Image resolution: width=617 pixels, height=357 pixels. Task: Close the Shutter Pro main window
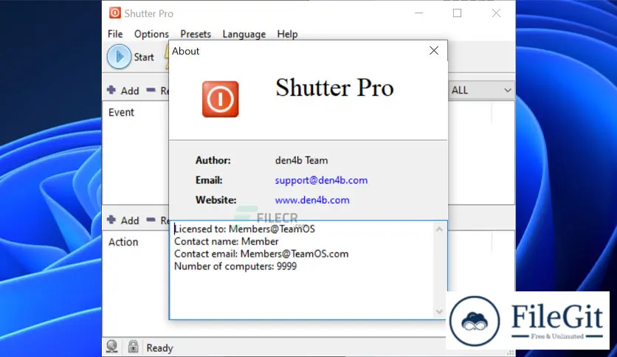tap(496, 13)
